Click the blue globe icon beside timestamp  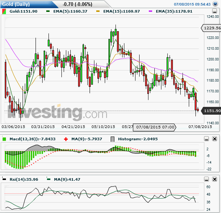[x=215, y=4]
